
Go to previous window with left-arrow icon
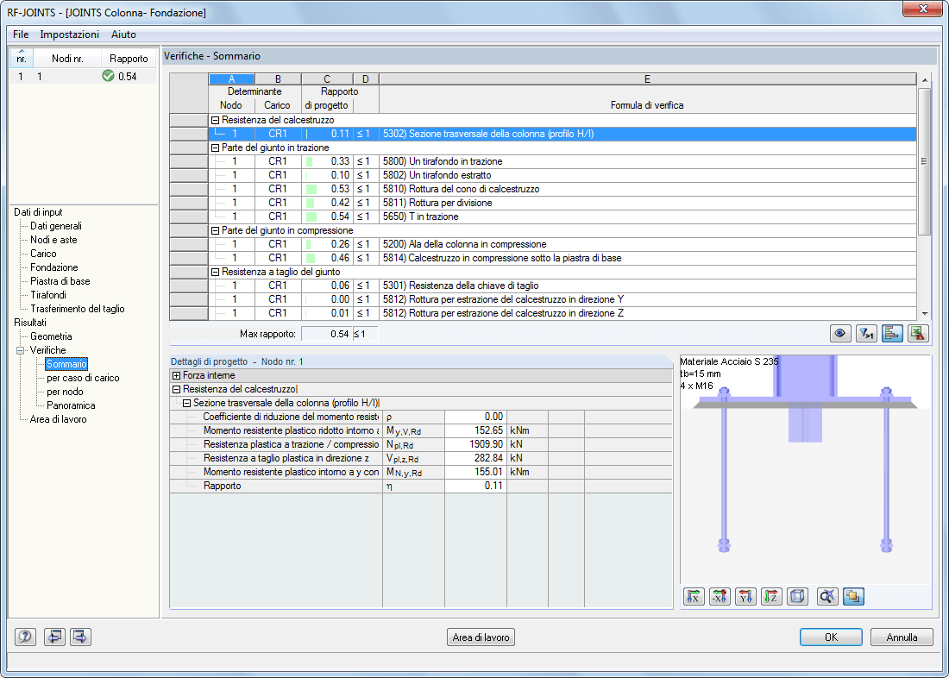coord(54,637)
